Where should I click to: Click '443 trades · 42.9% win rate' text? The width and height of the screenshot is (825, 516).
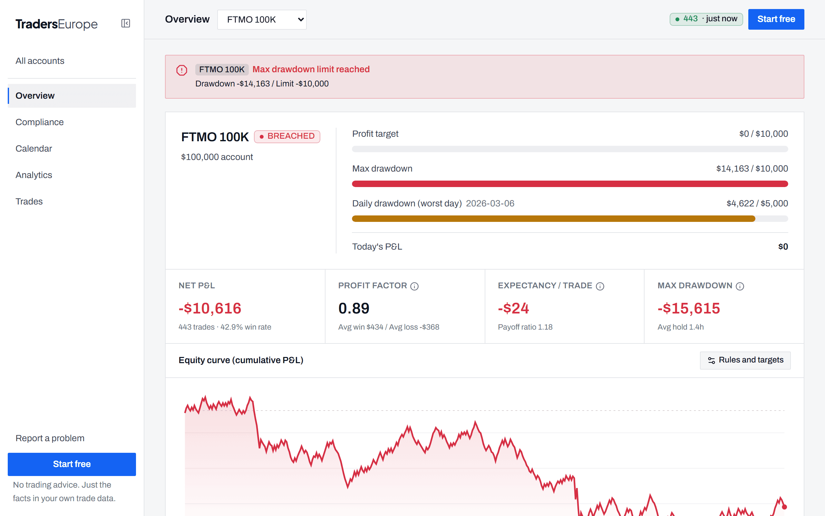coord(225,327)
